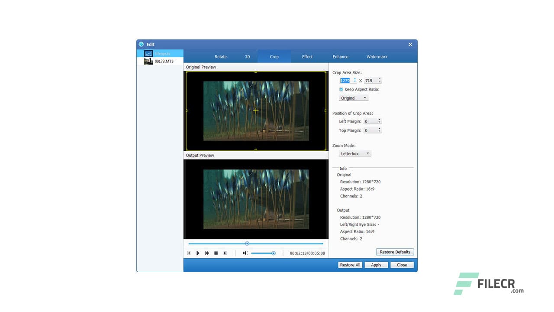Click Restore Defaults for crop settings
Image resolution: width=554 pixels, height=312 pixels.
[394, 252]
